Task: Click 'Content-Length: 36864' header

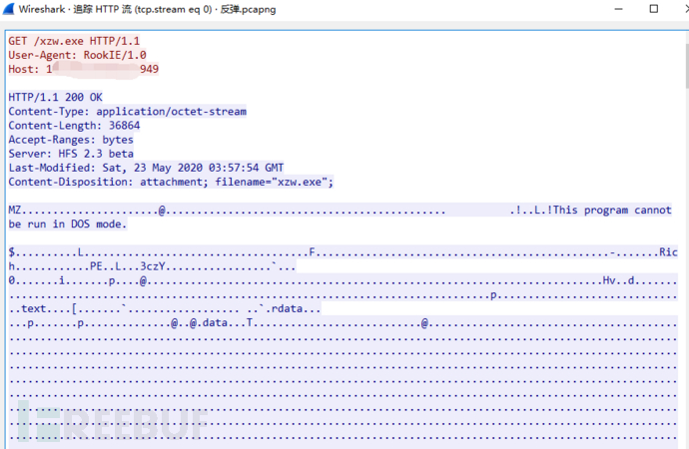Action: click(74, 126)
